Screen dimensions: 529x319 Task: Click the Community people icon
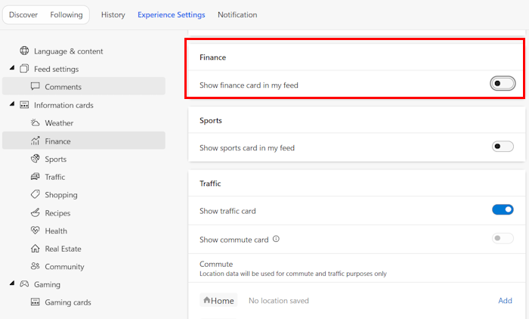35,267
